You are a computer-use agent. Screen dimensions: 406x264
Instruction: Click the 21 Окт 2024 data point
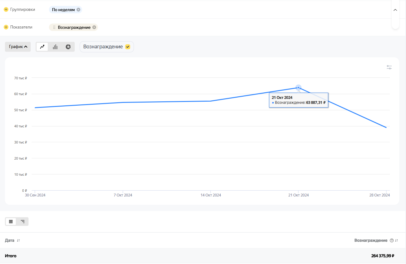[x=298, y=88]
